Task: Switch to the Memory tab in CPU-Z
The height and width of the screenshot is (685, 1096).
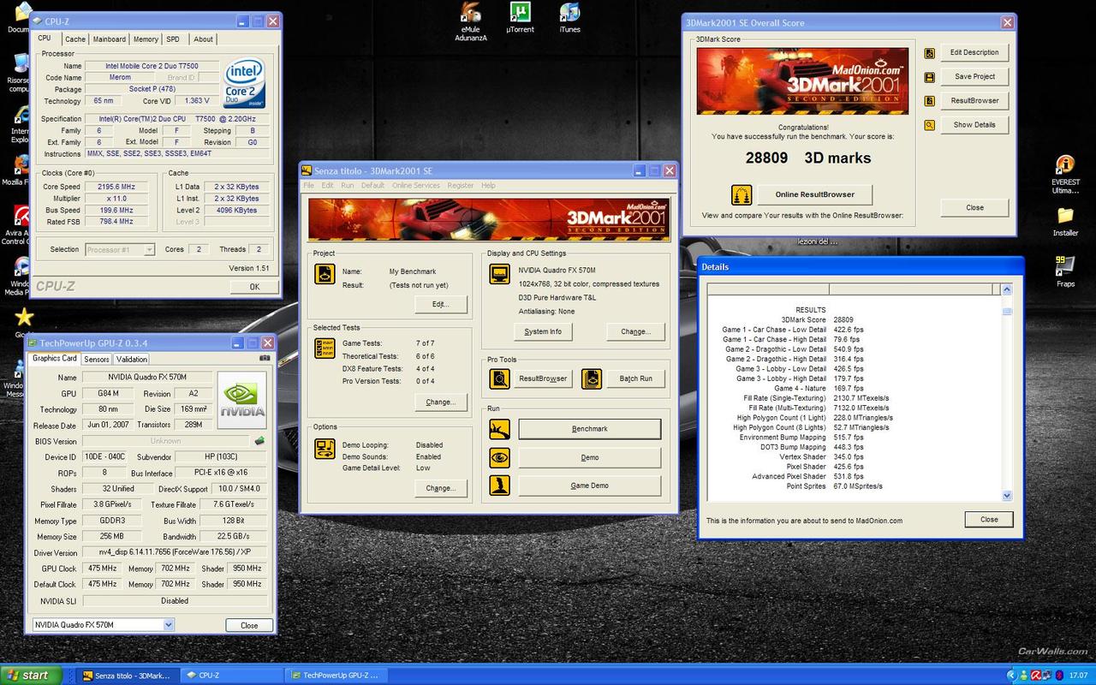Action: 146,39
